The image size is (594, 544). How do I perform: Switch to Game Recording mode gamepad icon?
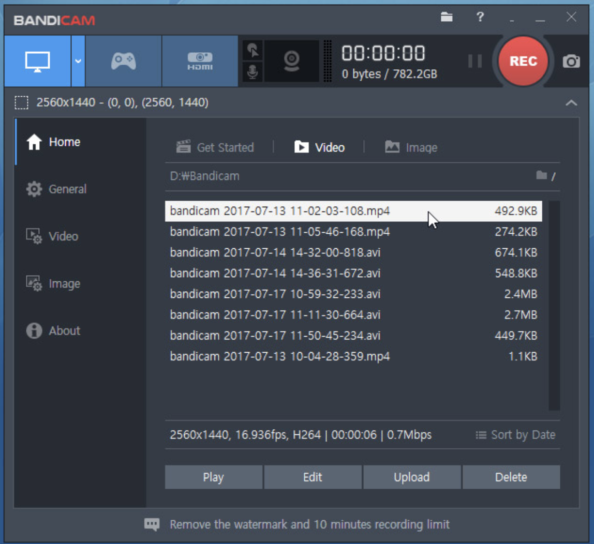(124, 62)
